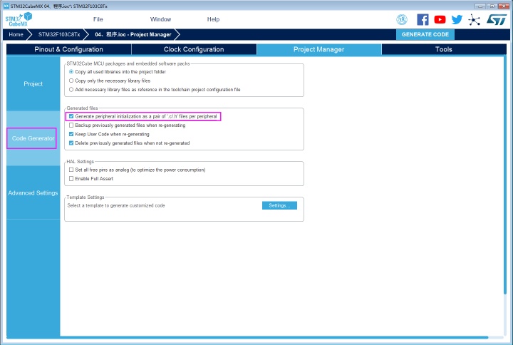Click the 'HAL Settings' group label
Viewport: 513px width, 345px height.
[80, 161]
